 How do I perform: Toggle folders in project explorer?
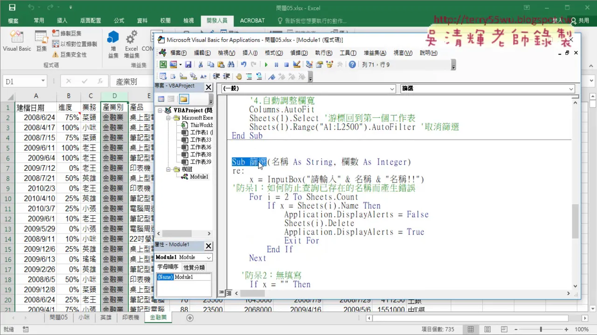[x=184, y=99]
